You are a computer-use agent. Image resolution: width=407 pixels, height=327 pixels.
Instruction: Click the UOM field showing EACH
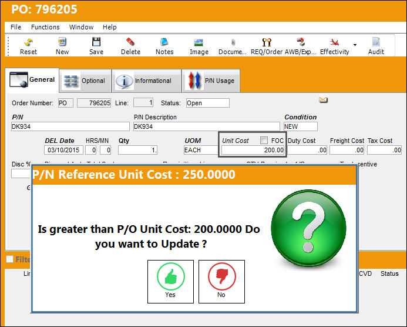pos(201,150)
